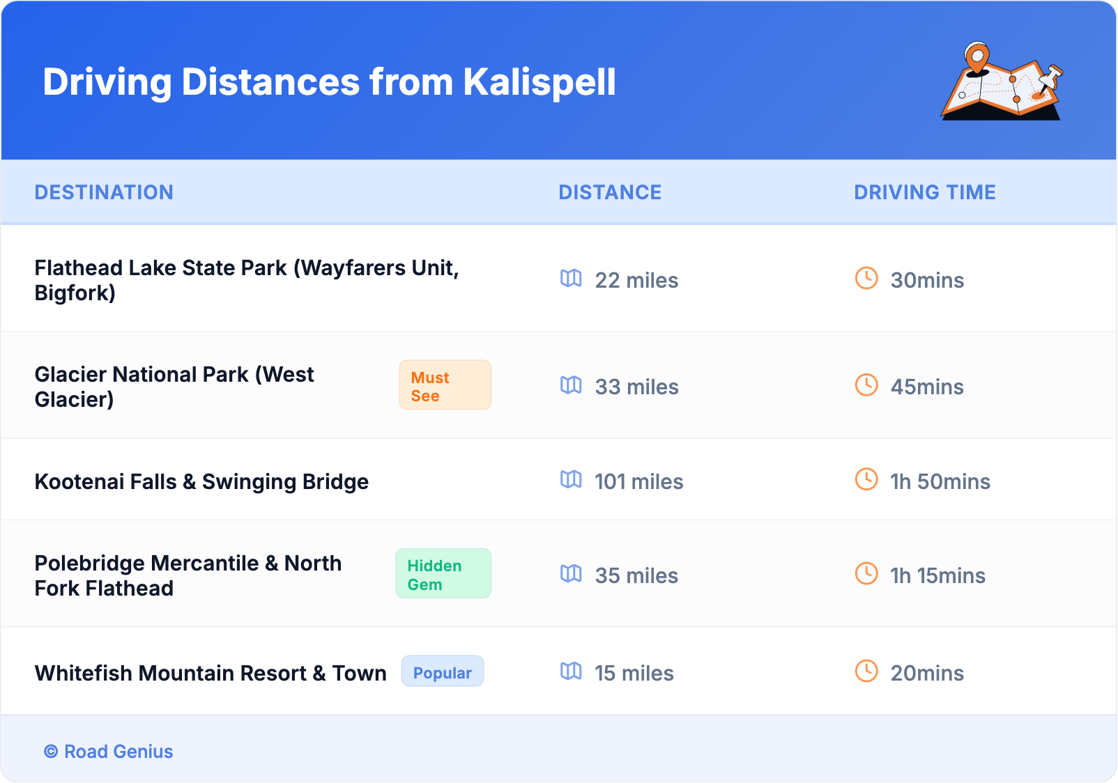Screen dimensions: 1118x783
Task: Click the Destination column header
Action: [x=104, y=192]
